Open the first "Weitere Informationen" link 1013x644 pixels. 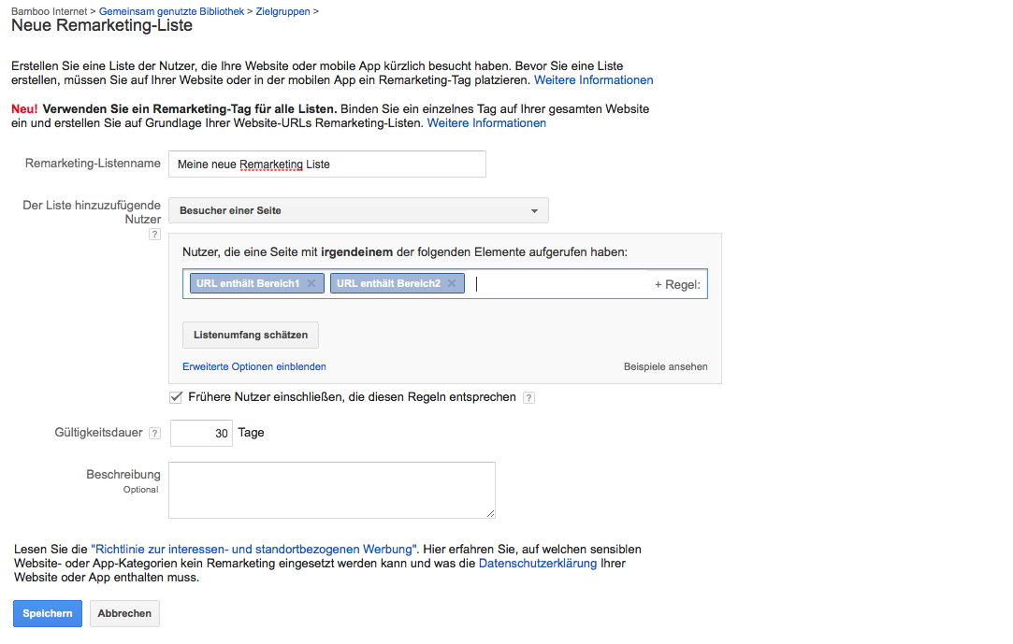(x=593, y=79)
